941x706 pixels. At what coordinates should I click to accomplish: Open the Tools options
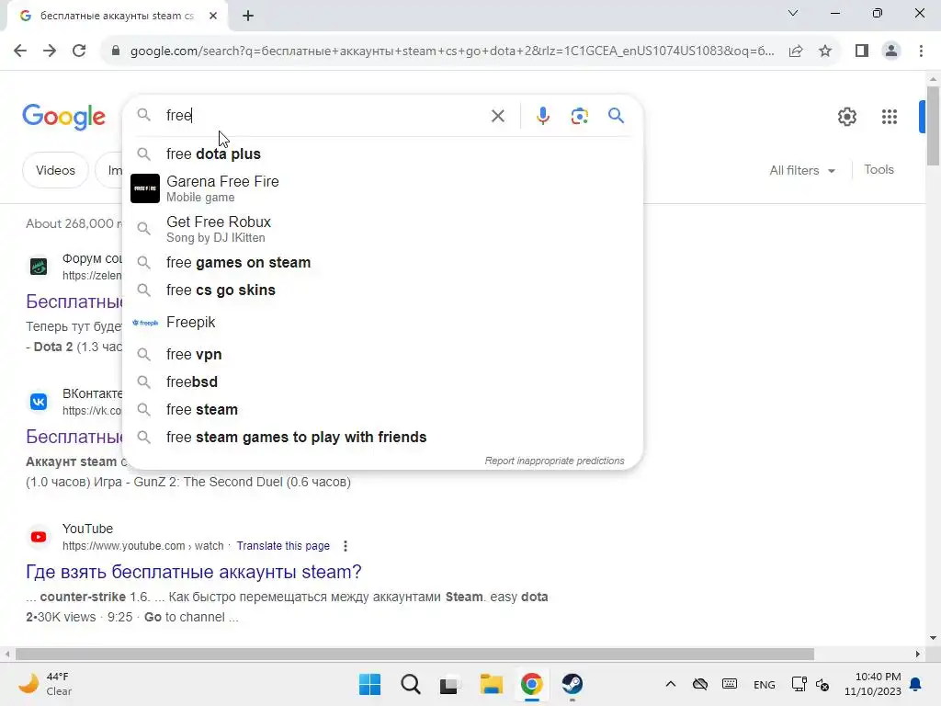879,169
